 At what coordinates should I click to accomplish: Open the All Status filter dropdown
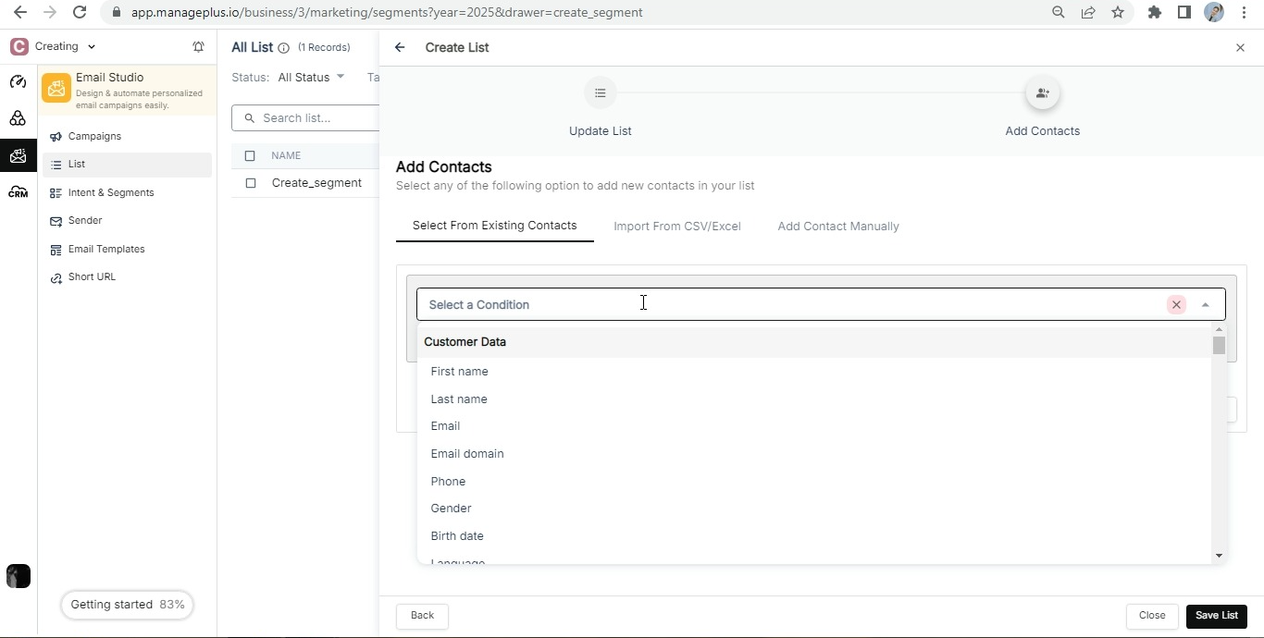311,77
